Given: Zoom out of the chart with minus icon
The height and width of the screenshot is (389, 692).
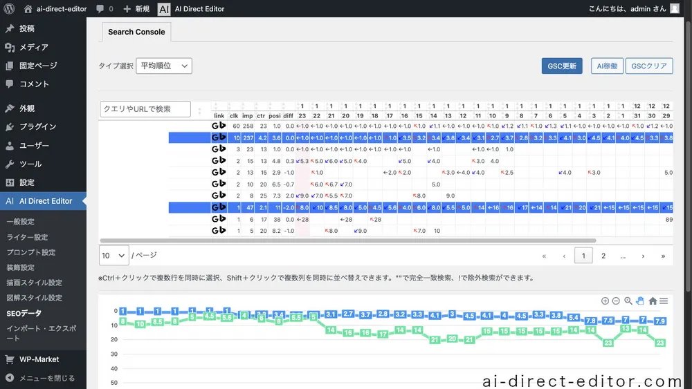Looking at the screenshot, I should click(x=616, y=301).
